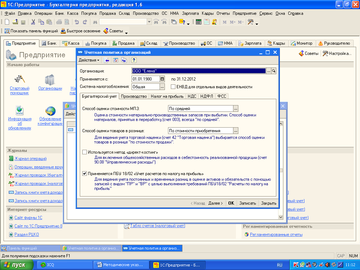
Task: Click the magnifier icon next to the Организация field
Action: point(274,71)
